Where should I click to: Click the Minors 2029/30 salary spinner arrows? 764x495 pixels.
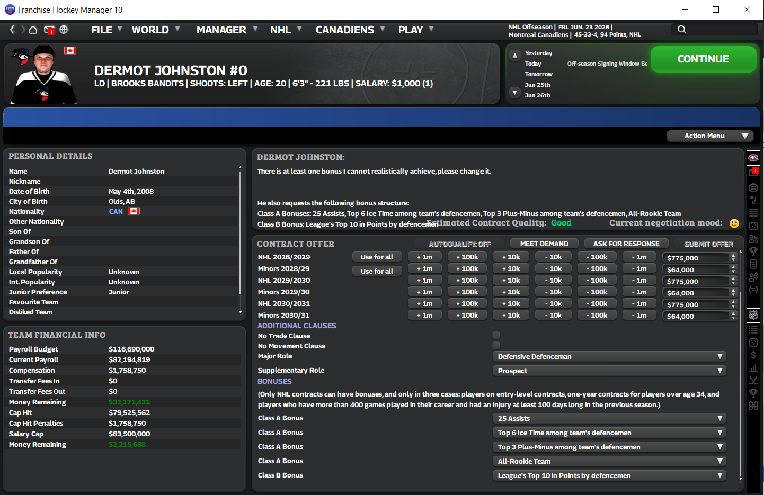pyautogui.click(x=733, y=293)
